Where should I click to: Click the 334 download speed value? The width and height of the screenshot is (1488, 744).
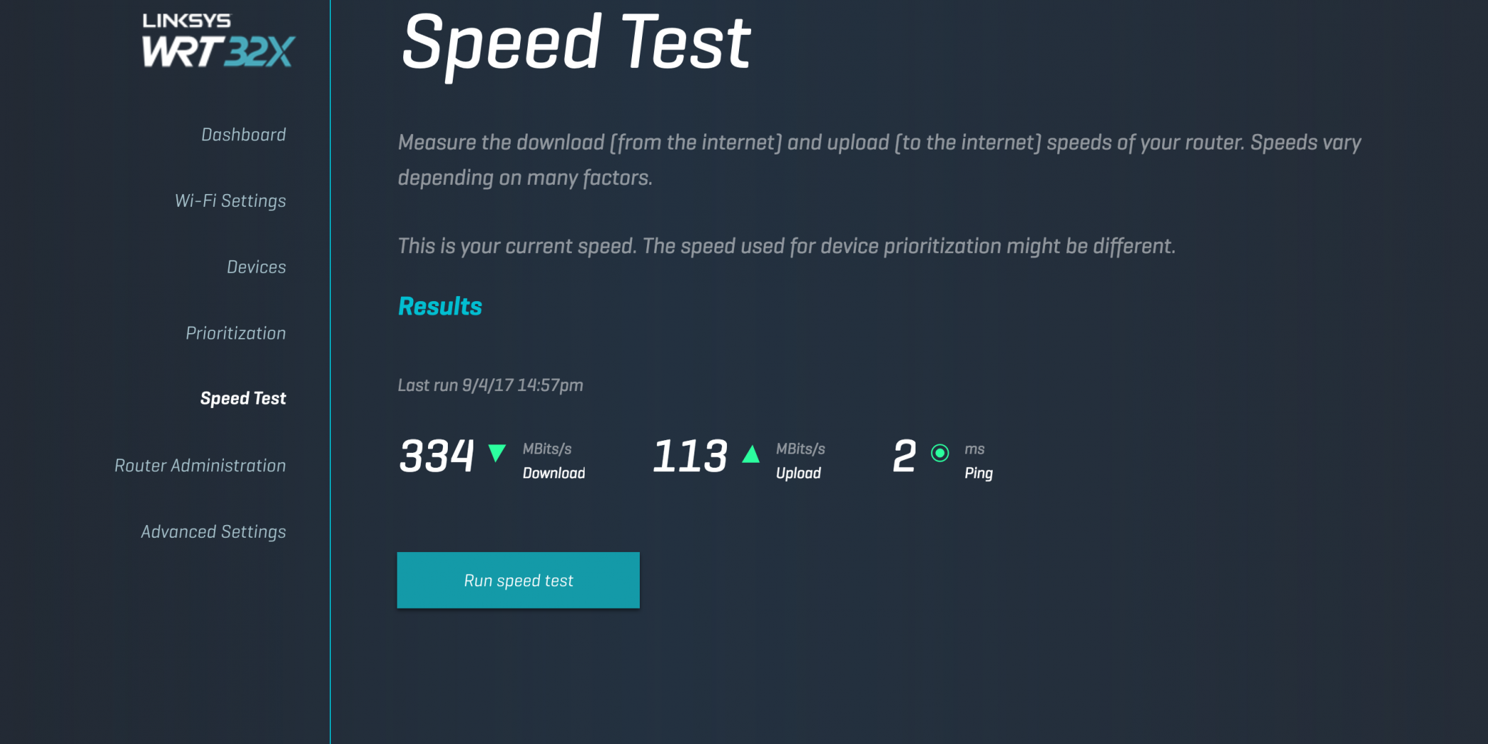(436, 456)
